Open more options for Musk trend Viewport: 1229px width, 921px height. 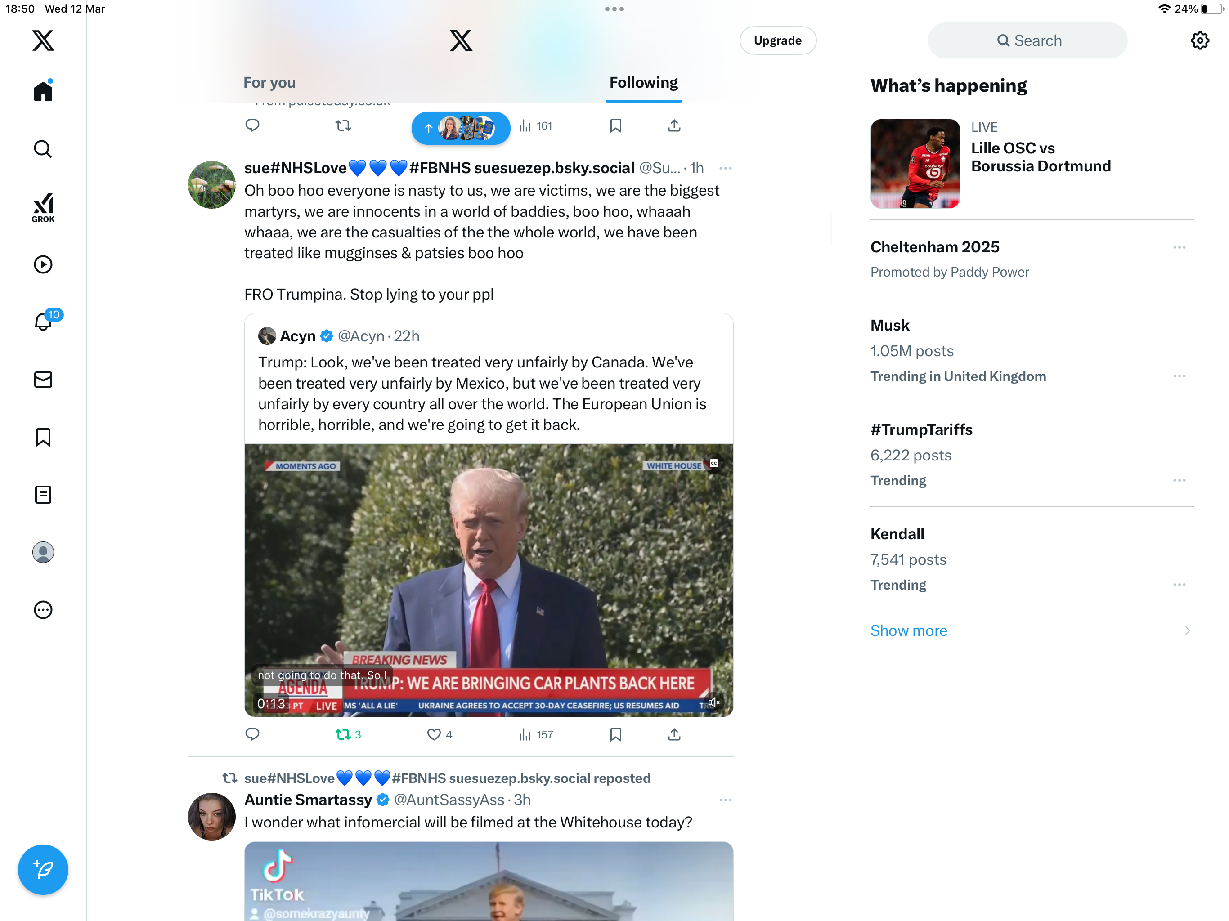click(x=1180, y=376)
